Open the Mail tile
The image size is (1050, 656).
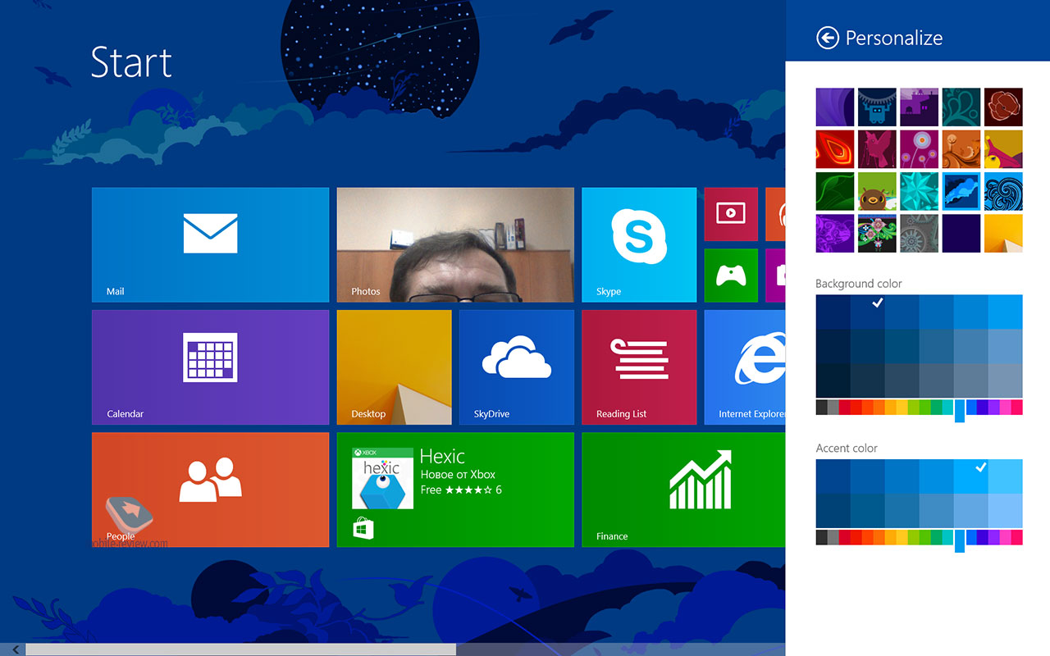pos(210,244)
